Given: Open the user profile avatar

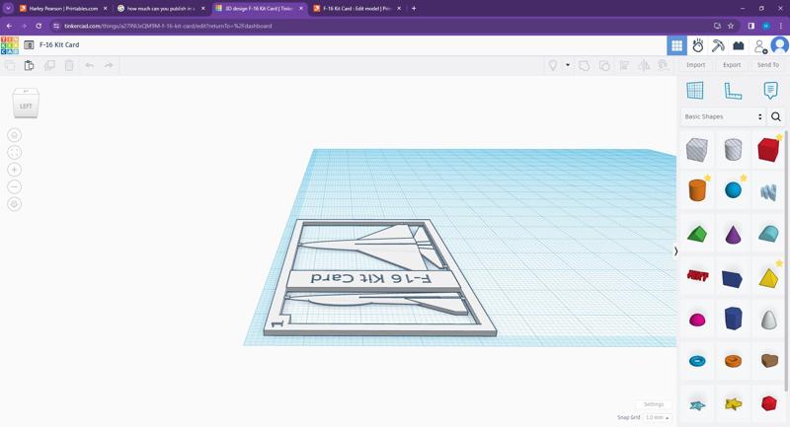Looking at the screenshot, I should 780,45.
